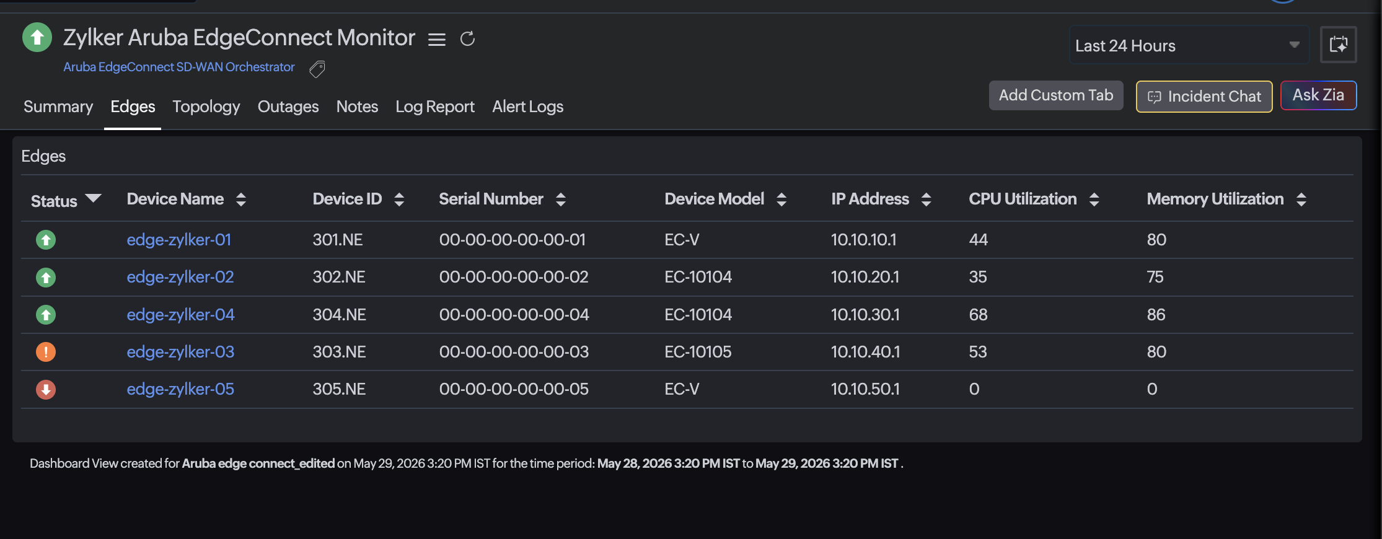Screen dimensions: 1382x539
Task: Open the edge-zylker-02 device link
Action: tap(180, 277)
